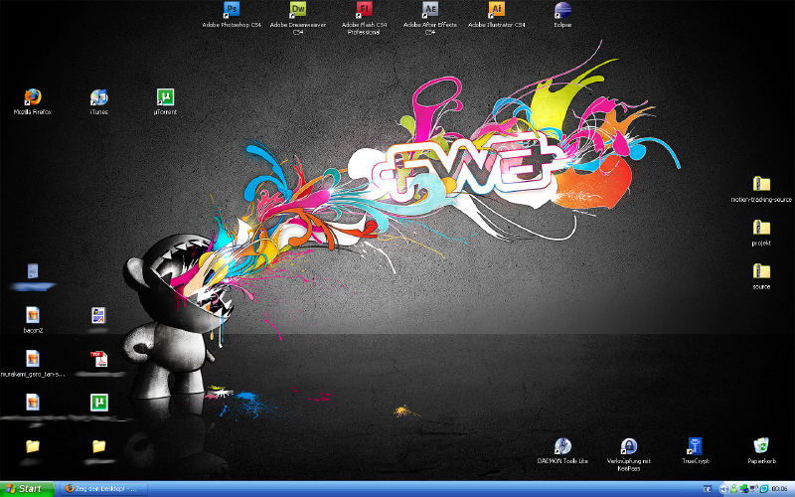Click the taskbar clock showing 00:06
This screenshot has height=497, width=795.
(779, 489)
